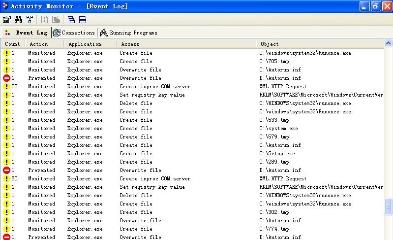Viewport: 393px width, 240px height.
Task: Sort by the Action column header
Action: coord(44,44)
